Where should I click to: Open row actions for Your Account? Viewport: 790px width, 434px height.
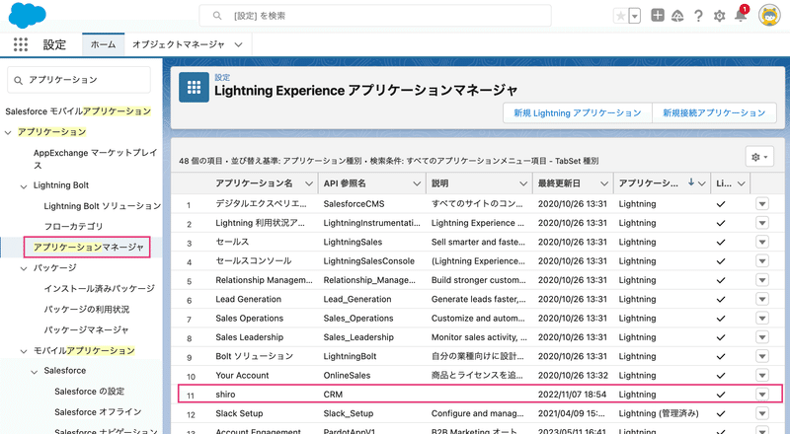click(762, 376)
